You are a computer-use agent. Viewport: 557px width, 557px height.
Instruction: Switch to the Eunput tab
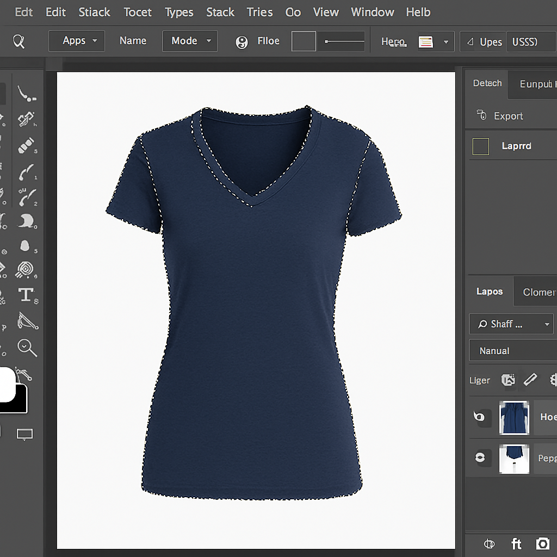[533, 84]
